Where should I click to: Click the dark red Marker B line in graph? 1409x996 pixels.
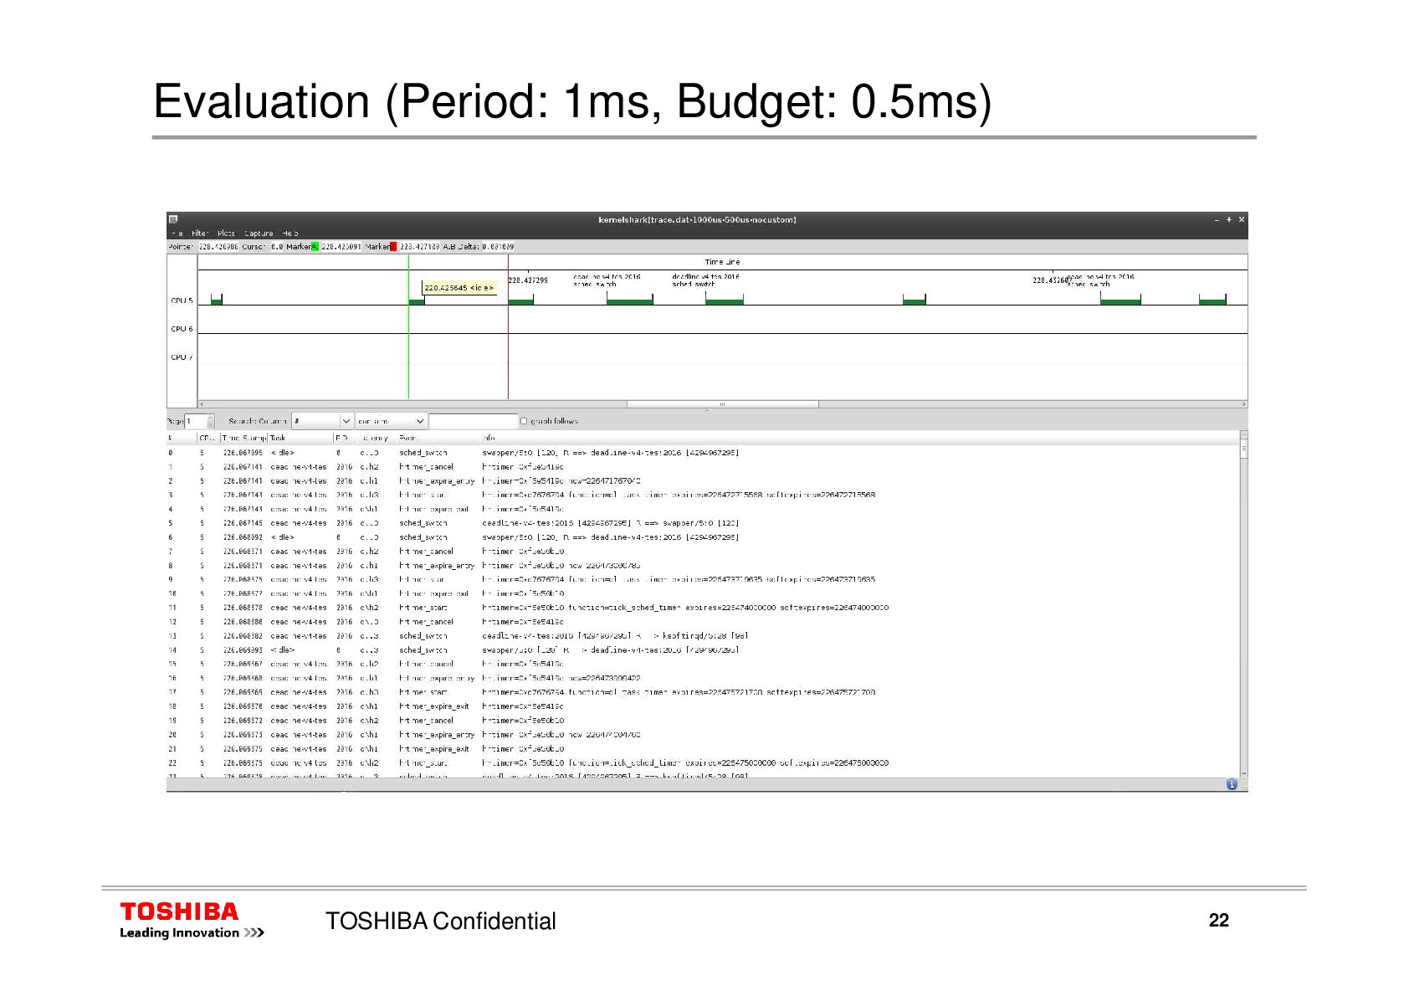click(x=508, y=352)
